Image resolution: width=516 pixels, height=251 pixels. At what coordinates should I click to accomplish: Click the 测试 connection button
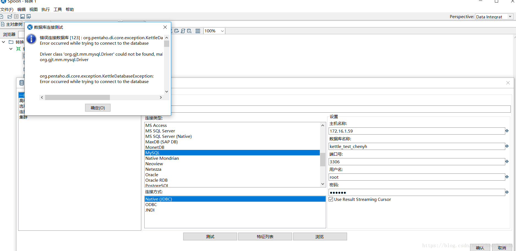[210, 236]
